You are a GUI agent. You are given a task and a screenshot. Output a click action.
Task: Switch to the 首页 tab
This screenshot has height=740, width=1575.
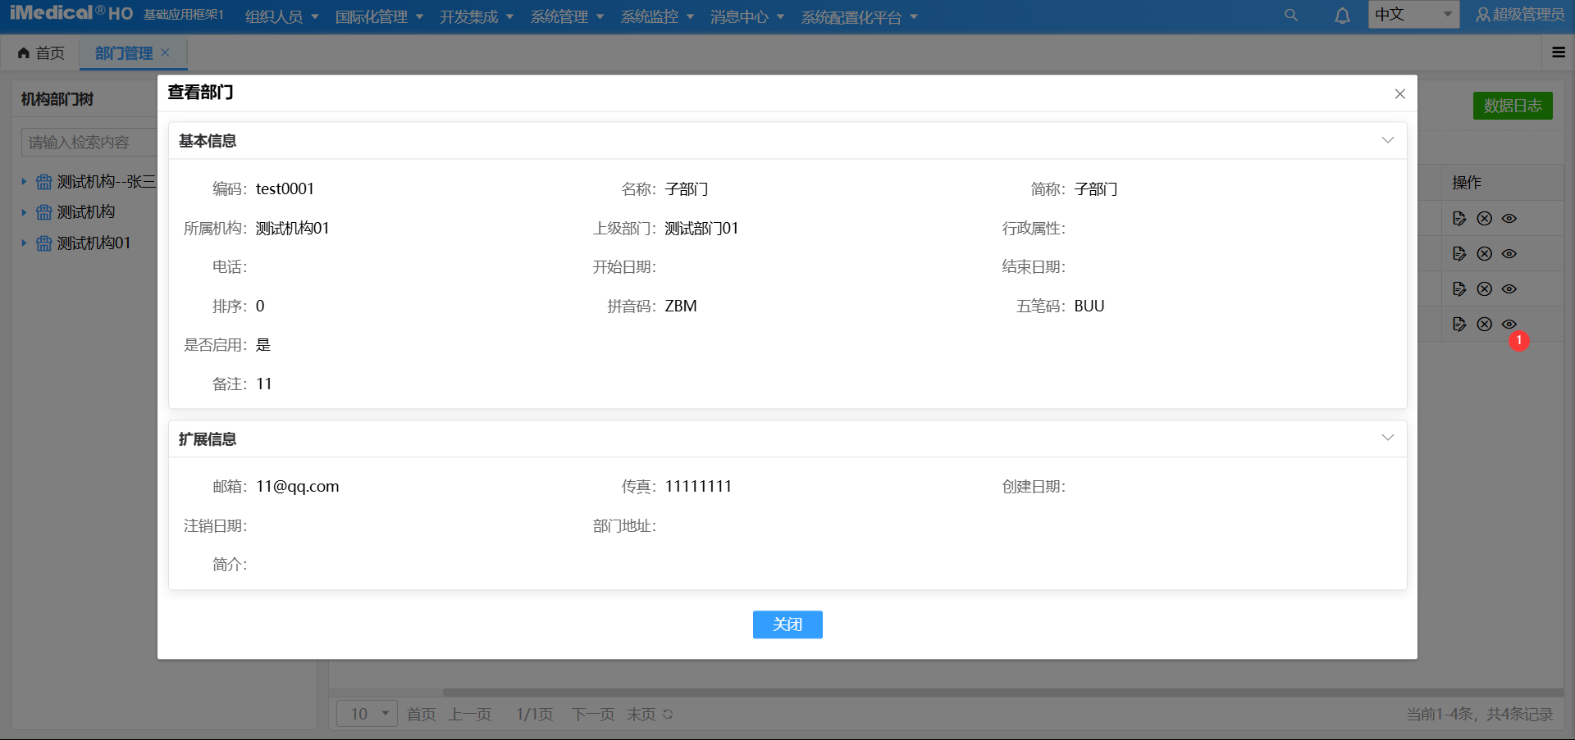[x=41, y=53]
